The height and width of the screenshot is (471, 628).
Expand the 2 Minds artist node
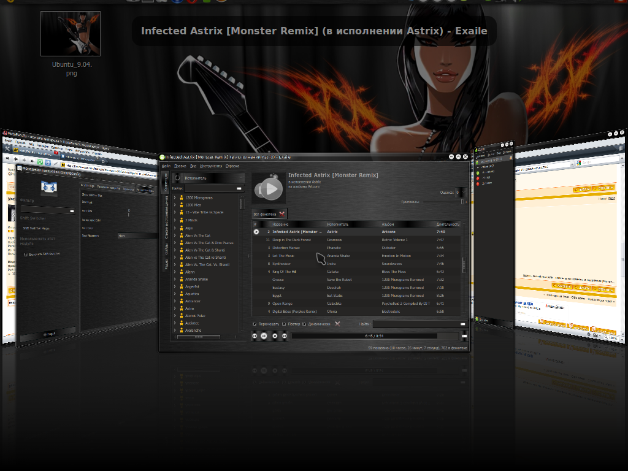point(175,220)
